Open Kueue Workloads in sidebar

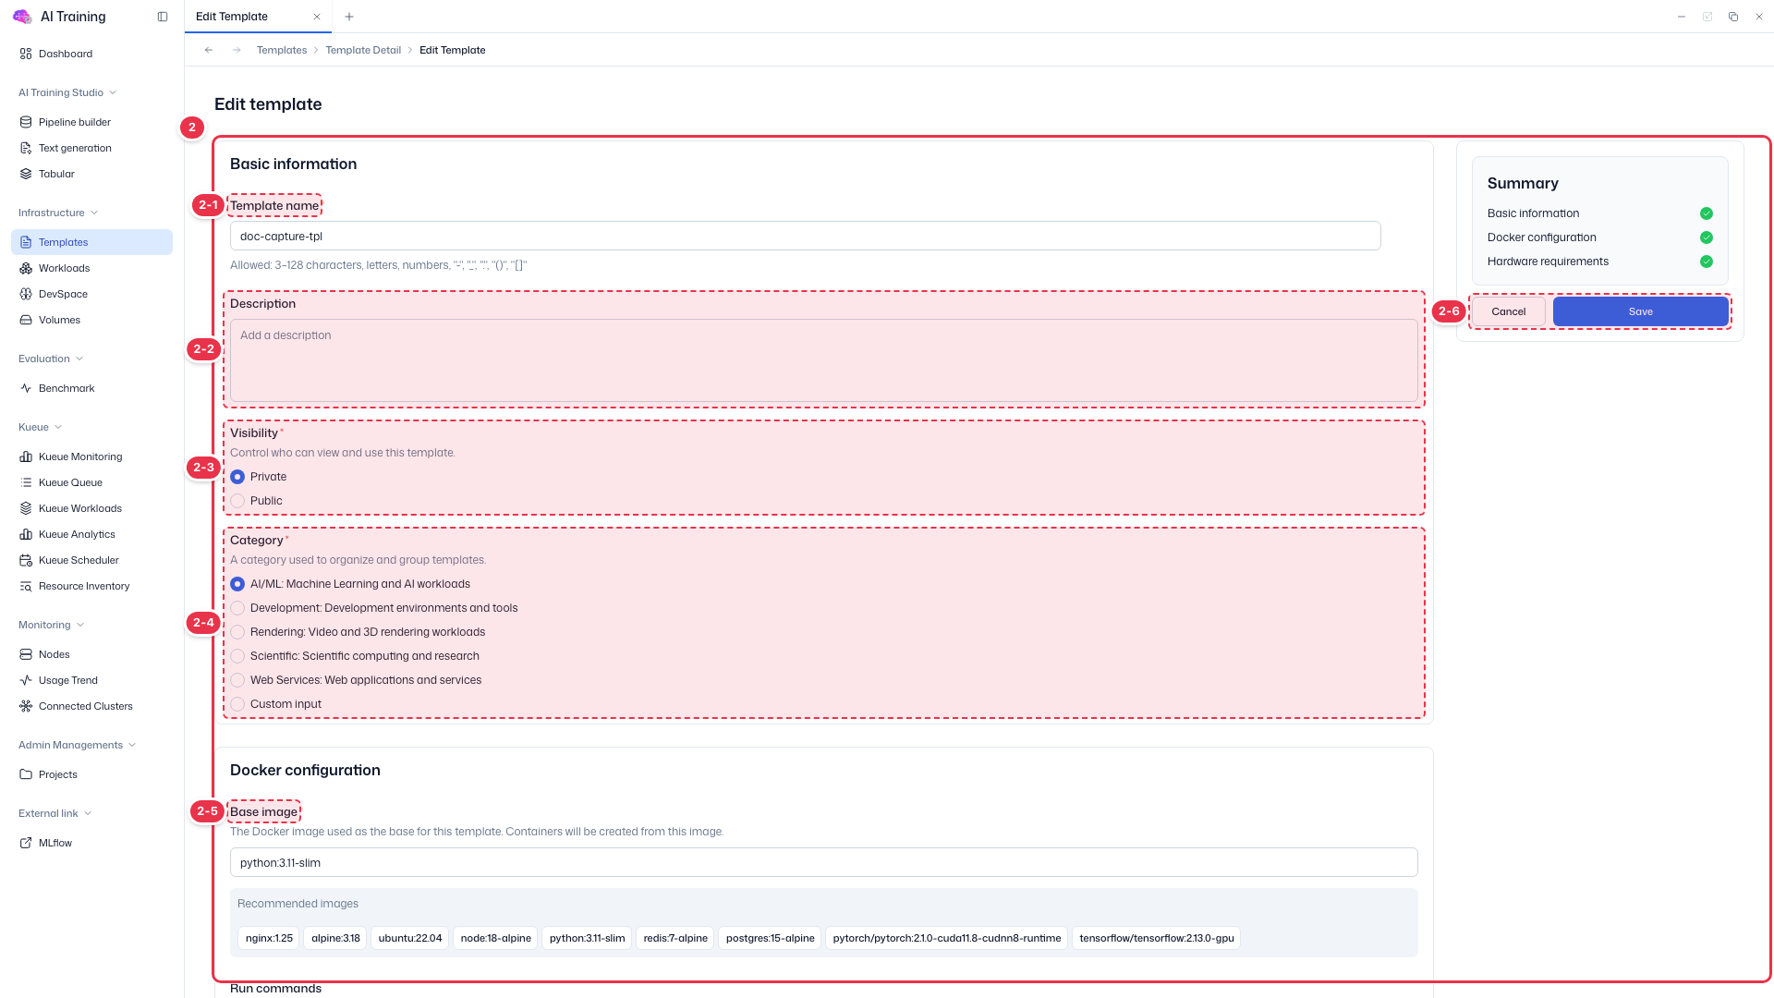point(91,508)
